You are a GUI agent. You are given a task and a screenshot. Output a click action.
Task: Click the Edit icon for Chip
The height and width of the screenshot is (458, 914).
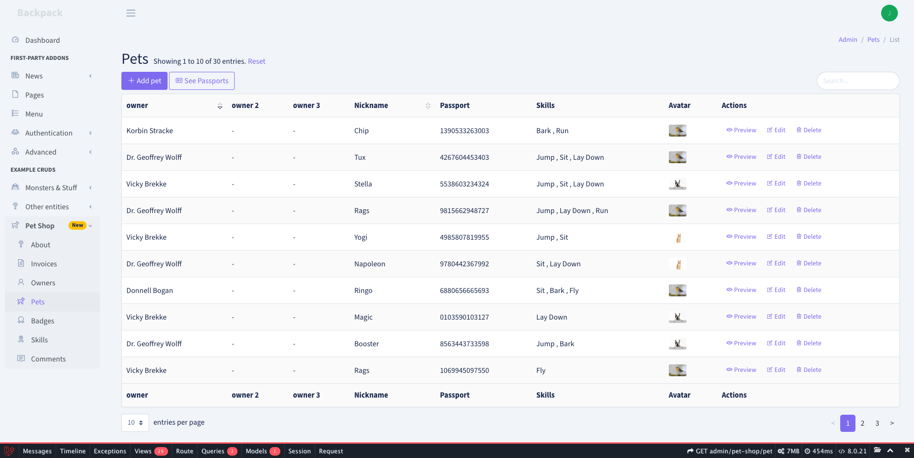(769, 130)
